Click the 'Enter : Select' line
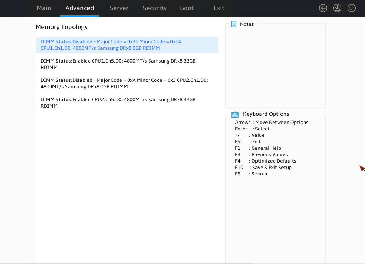Screen dimensions: 365x264 pos(252,129)
